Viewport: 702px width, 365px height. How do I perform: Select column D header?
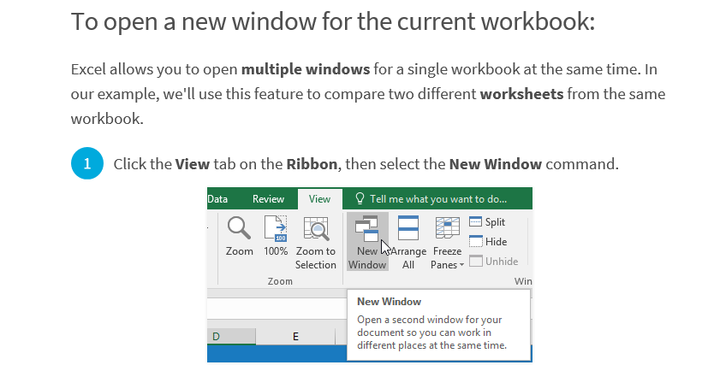click(x=231, y=336)
